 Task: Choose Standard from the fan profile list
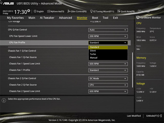click(108, 47)
